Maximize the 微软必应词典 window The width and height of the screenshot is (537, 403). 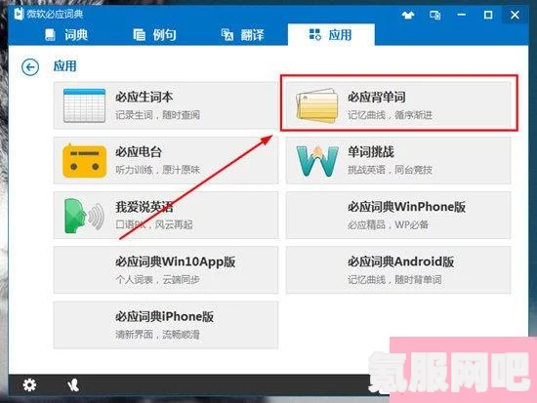point(488,15)
